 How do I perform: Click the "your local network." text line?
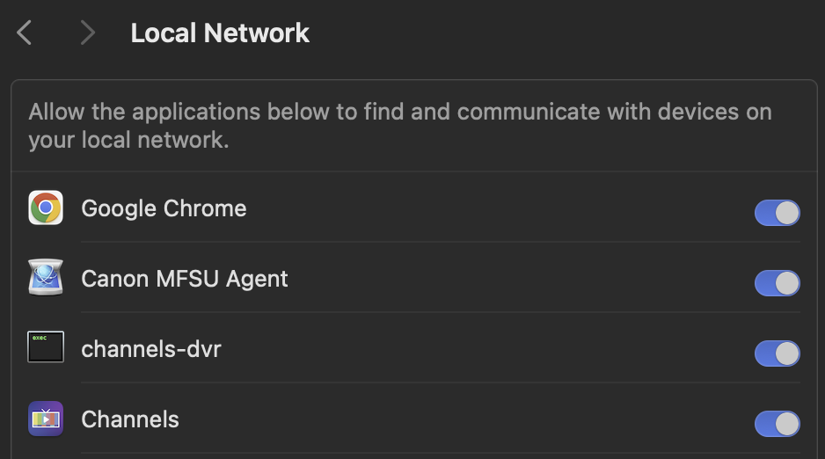point(128,140)
